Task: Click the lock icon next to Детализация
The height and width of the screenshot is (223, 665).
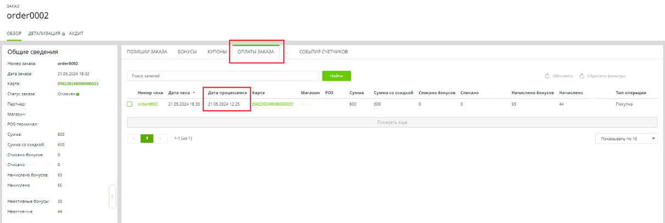Action: coord(64,33)
